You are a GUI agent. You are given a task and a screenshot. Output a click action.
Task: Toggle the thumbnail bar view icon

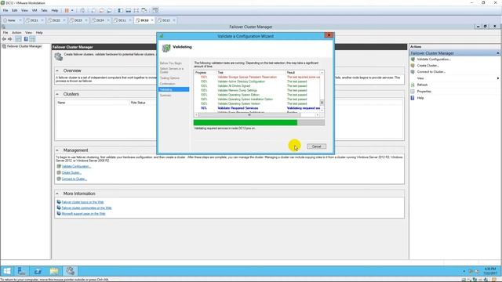(x=129, y=10)
